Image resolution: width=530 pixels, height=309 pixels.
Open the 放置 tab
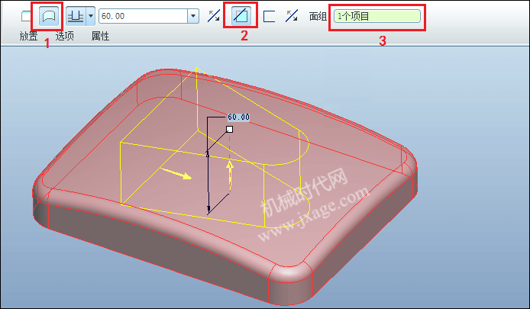pyautogui.click(x=28, y=36)
